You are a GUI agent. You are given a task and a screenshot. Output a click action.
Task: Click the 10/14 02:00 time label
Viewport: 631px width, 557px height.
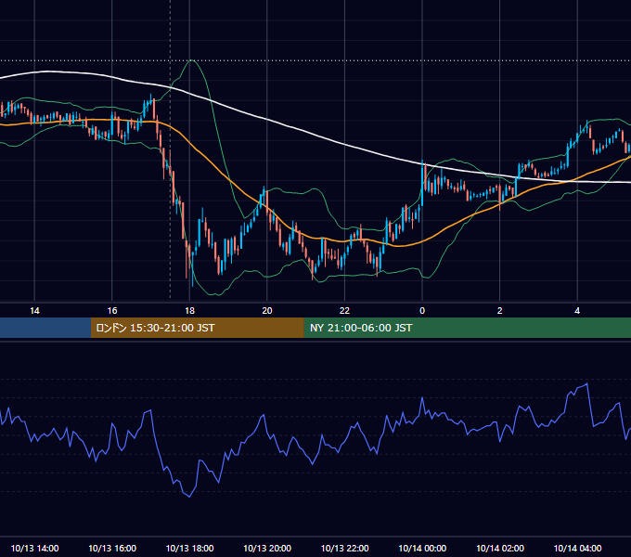point(500,548)
